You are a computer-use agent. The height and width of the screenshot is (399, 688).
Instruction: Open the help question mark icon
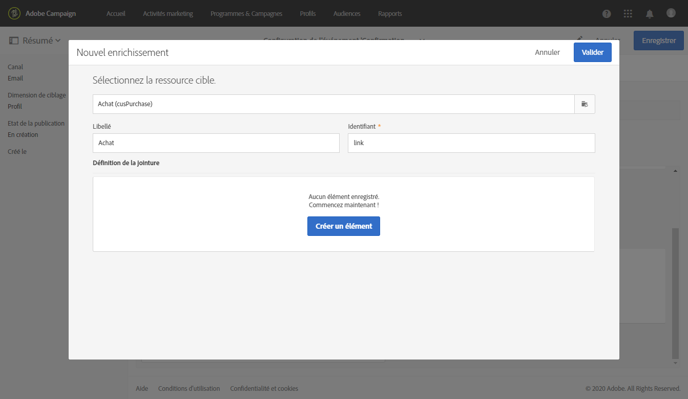pos(607,14)
